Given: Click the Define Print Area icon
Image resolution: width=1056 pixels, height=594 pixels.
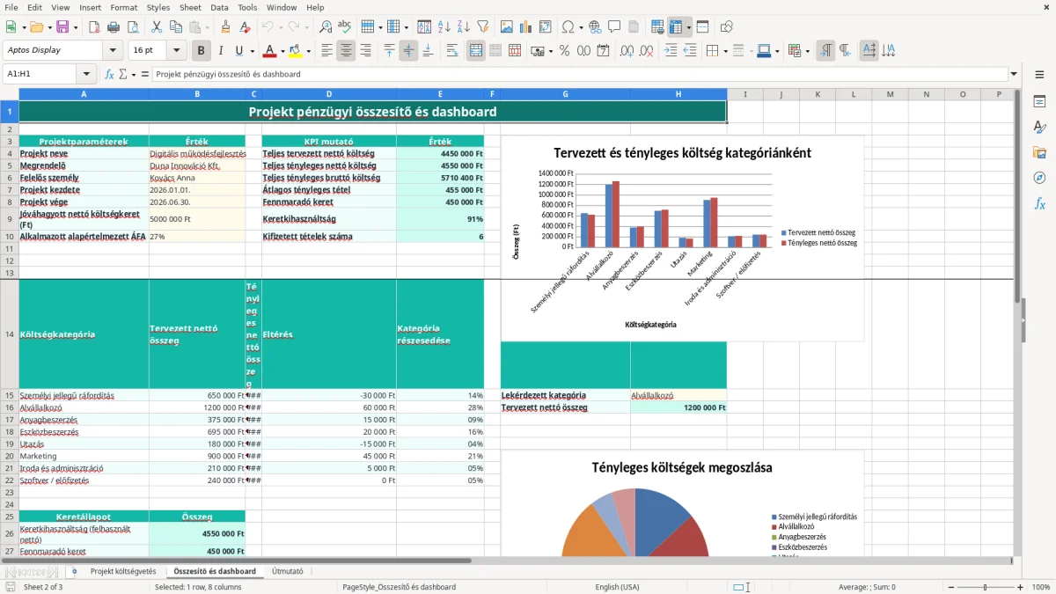Looking at the screenshot, I should (658, 27).
